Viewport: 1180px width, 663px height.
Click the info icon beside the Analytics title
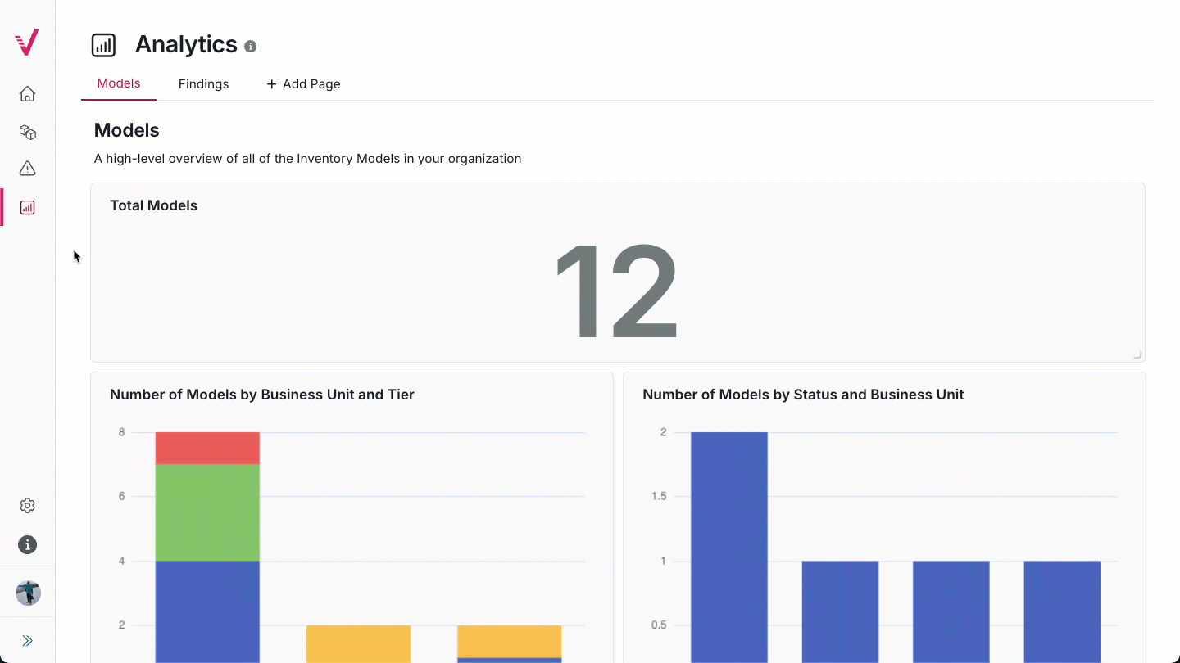tap(250, 46)
